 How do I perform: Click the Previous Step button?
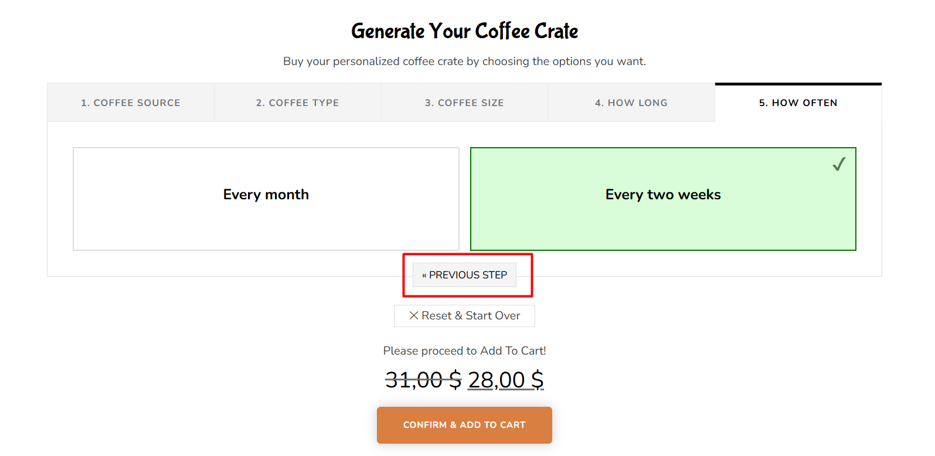pyautogui.click(x=464, y=275)
